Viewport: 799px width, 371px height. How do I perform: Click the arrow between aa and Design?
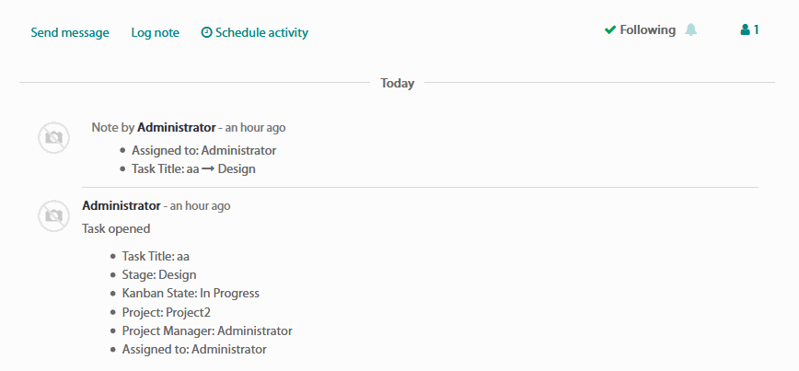point(208,169)
